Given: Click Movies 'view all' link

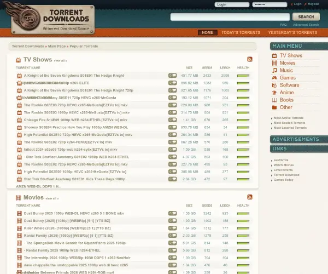Looking at the screenshot, I should tap(52, 198).
